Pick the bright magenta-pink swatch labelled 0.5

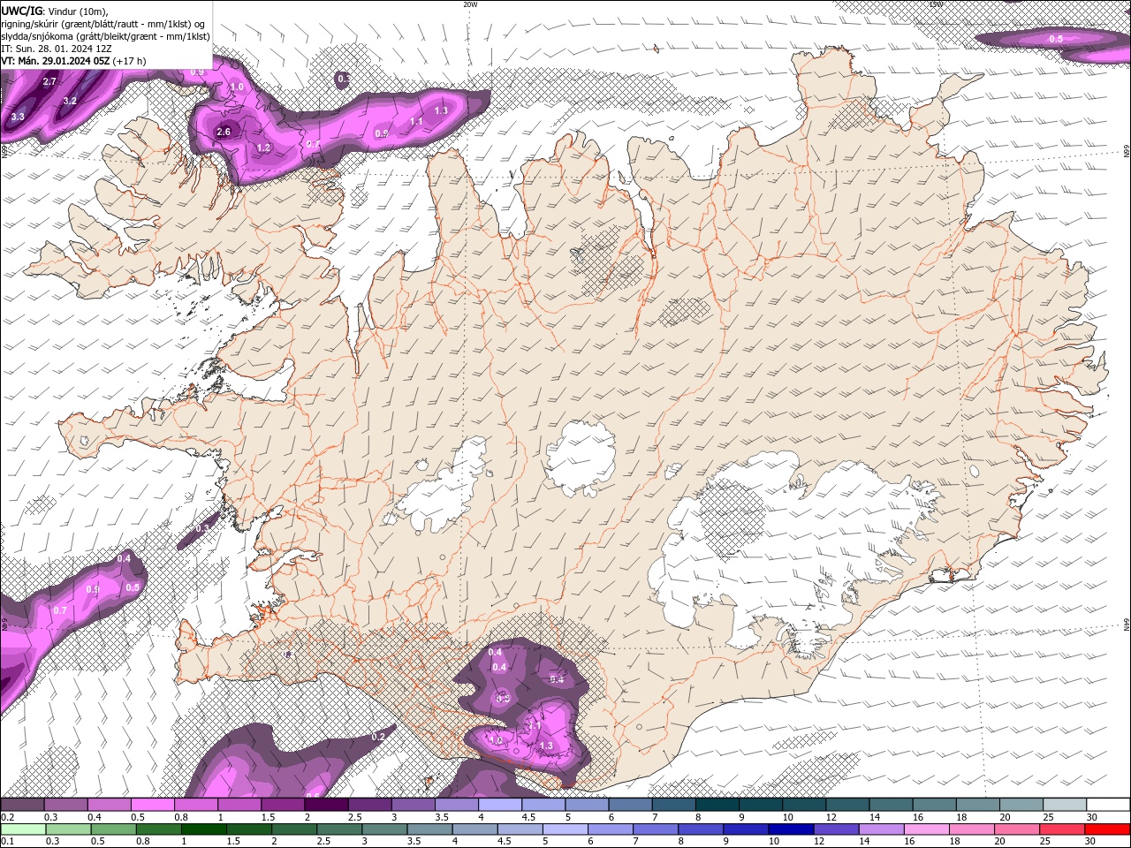(153, 805)
